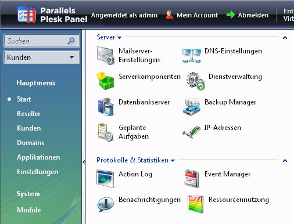Click the Backup Manager text link

(231, 102)
